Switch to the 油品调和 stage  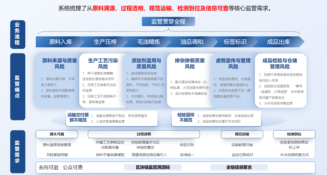(x=192, y=42)
